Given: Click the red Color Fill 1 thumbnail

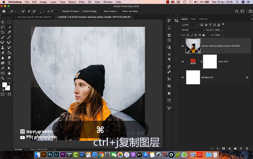Looking at the screenshot, I should point(193,62).
